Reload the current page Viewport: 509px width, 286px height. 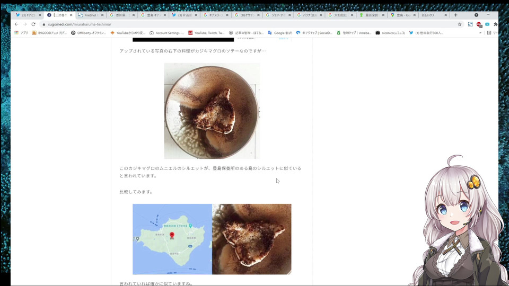click(33, 24)
